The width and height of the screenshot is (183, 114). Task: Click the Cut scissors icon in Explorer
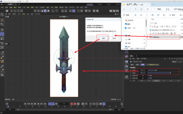(135, 15)
